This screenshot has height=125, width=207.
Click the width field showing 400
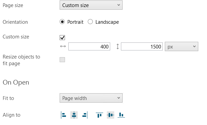click(89, 46)
